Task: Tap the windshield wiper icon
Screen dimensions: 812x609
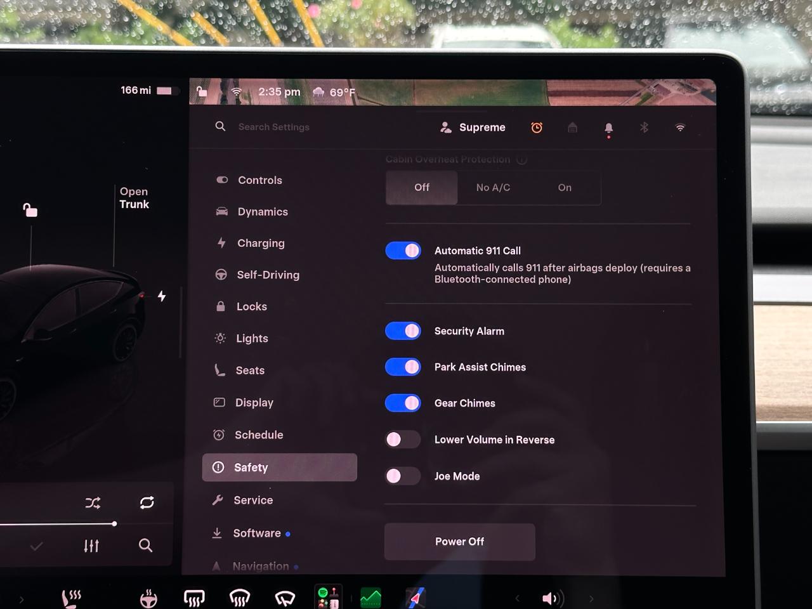Action: tap(285, 598)
